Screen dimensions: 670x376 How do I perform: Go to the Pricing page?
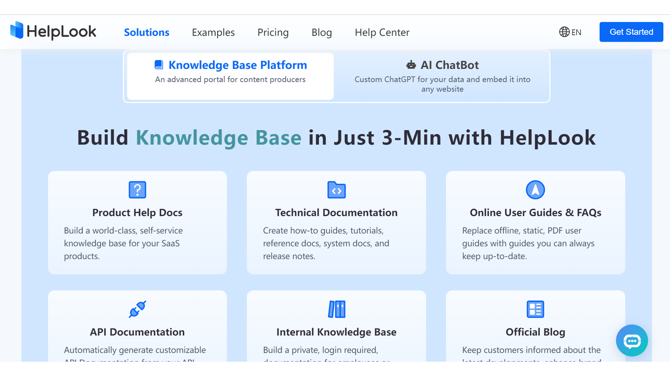[x=273, y=32]
